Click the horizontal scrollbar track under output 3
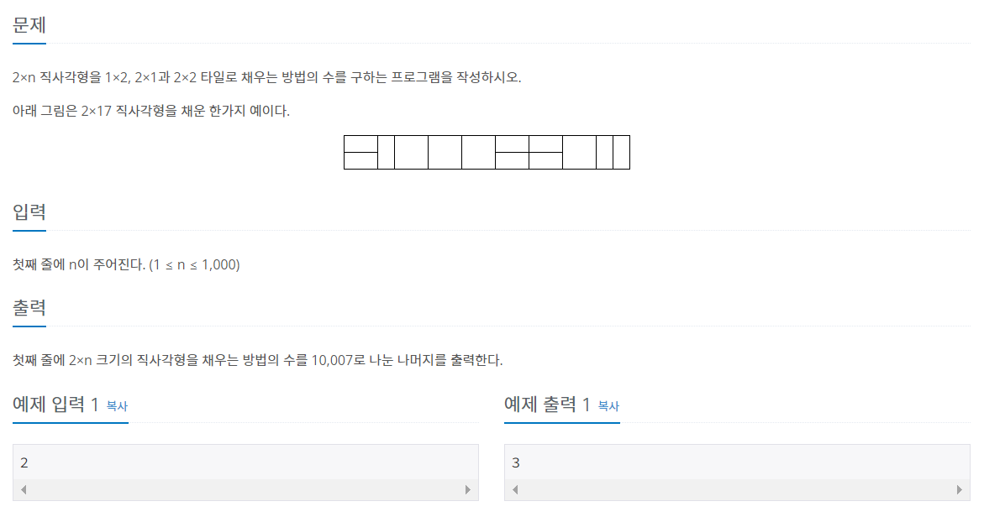This screenshot has height=517, width=984. (737, 489)
